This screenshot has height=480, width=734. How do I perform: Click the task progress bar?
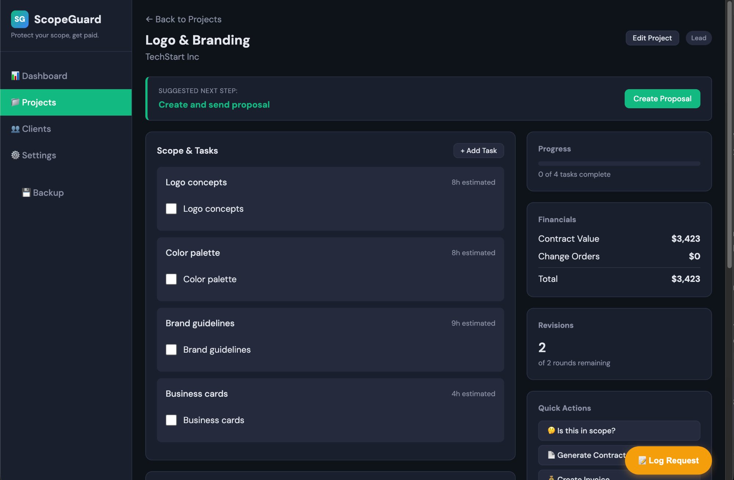point(619,164)
